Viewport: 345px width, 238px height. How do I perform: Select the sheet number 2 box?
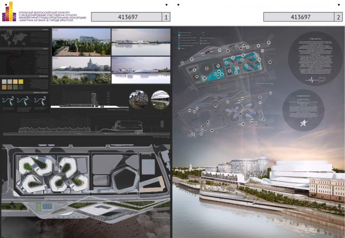coord(339,17)
